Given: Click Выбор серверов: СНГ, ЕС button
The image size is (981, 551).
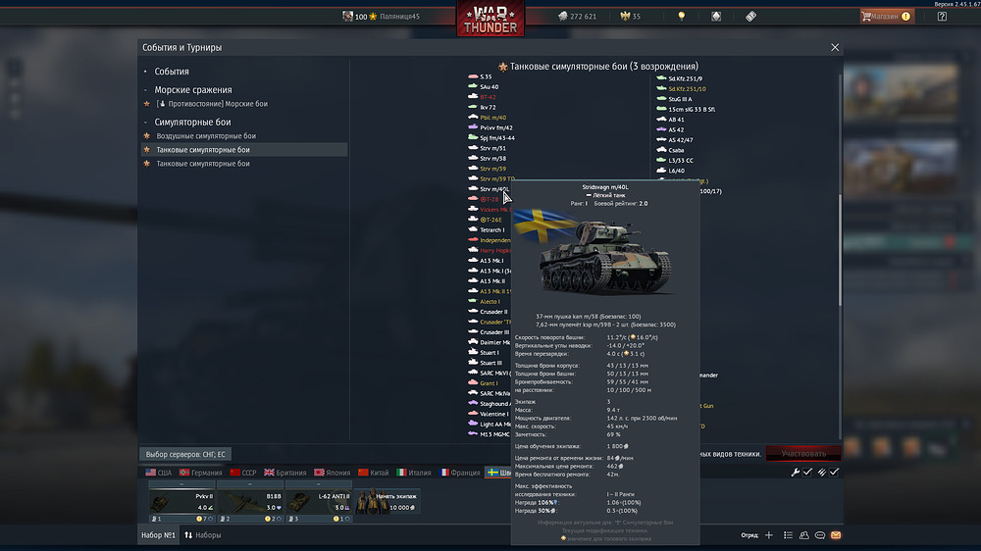Looking at the screenshot, I should tap(185, 455).
